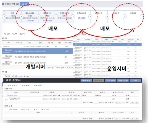
Task: Click the round blue icon before 프로세스 진행 상태
Action: point(3,4)
